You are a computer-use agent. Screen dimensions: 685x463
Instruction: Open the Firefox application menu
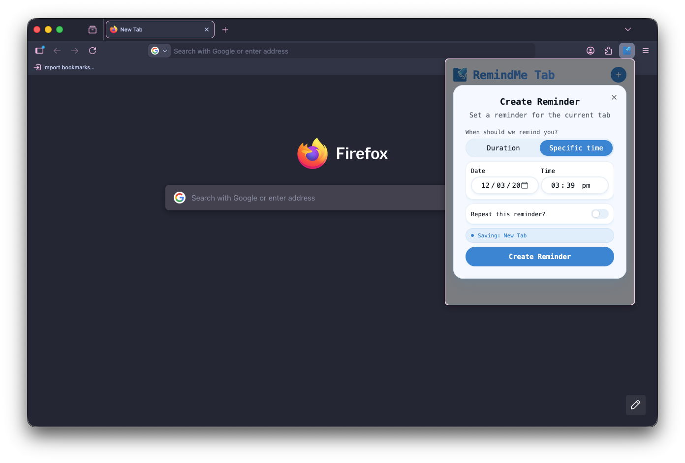point(645,50)
